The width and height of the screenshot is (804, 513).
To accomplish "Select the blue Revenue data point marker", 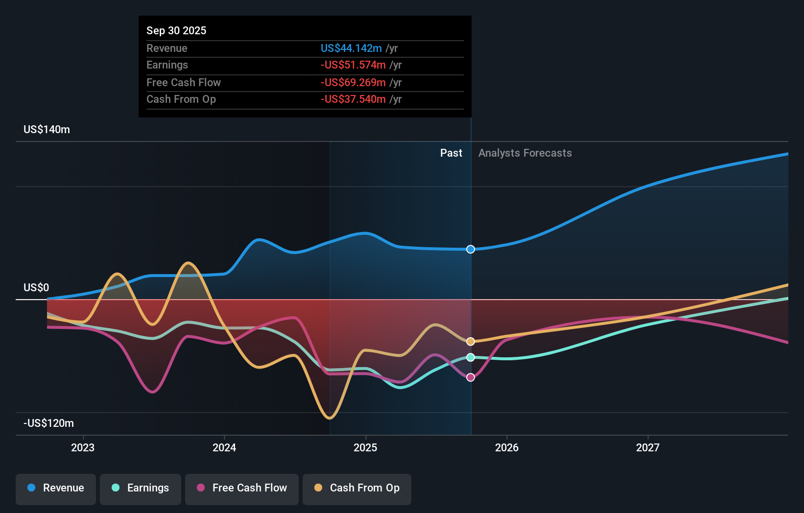I will pos(470,249).
